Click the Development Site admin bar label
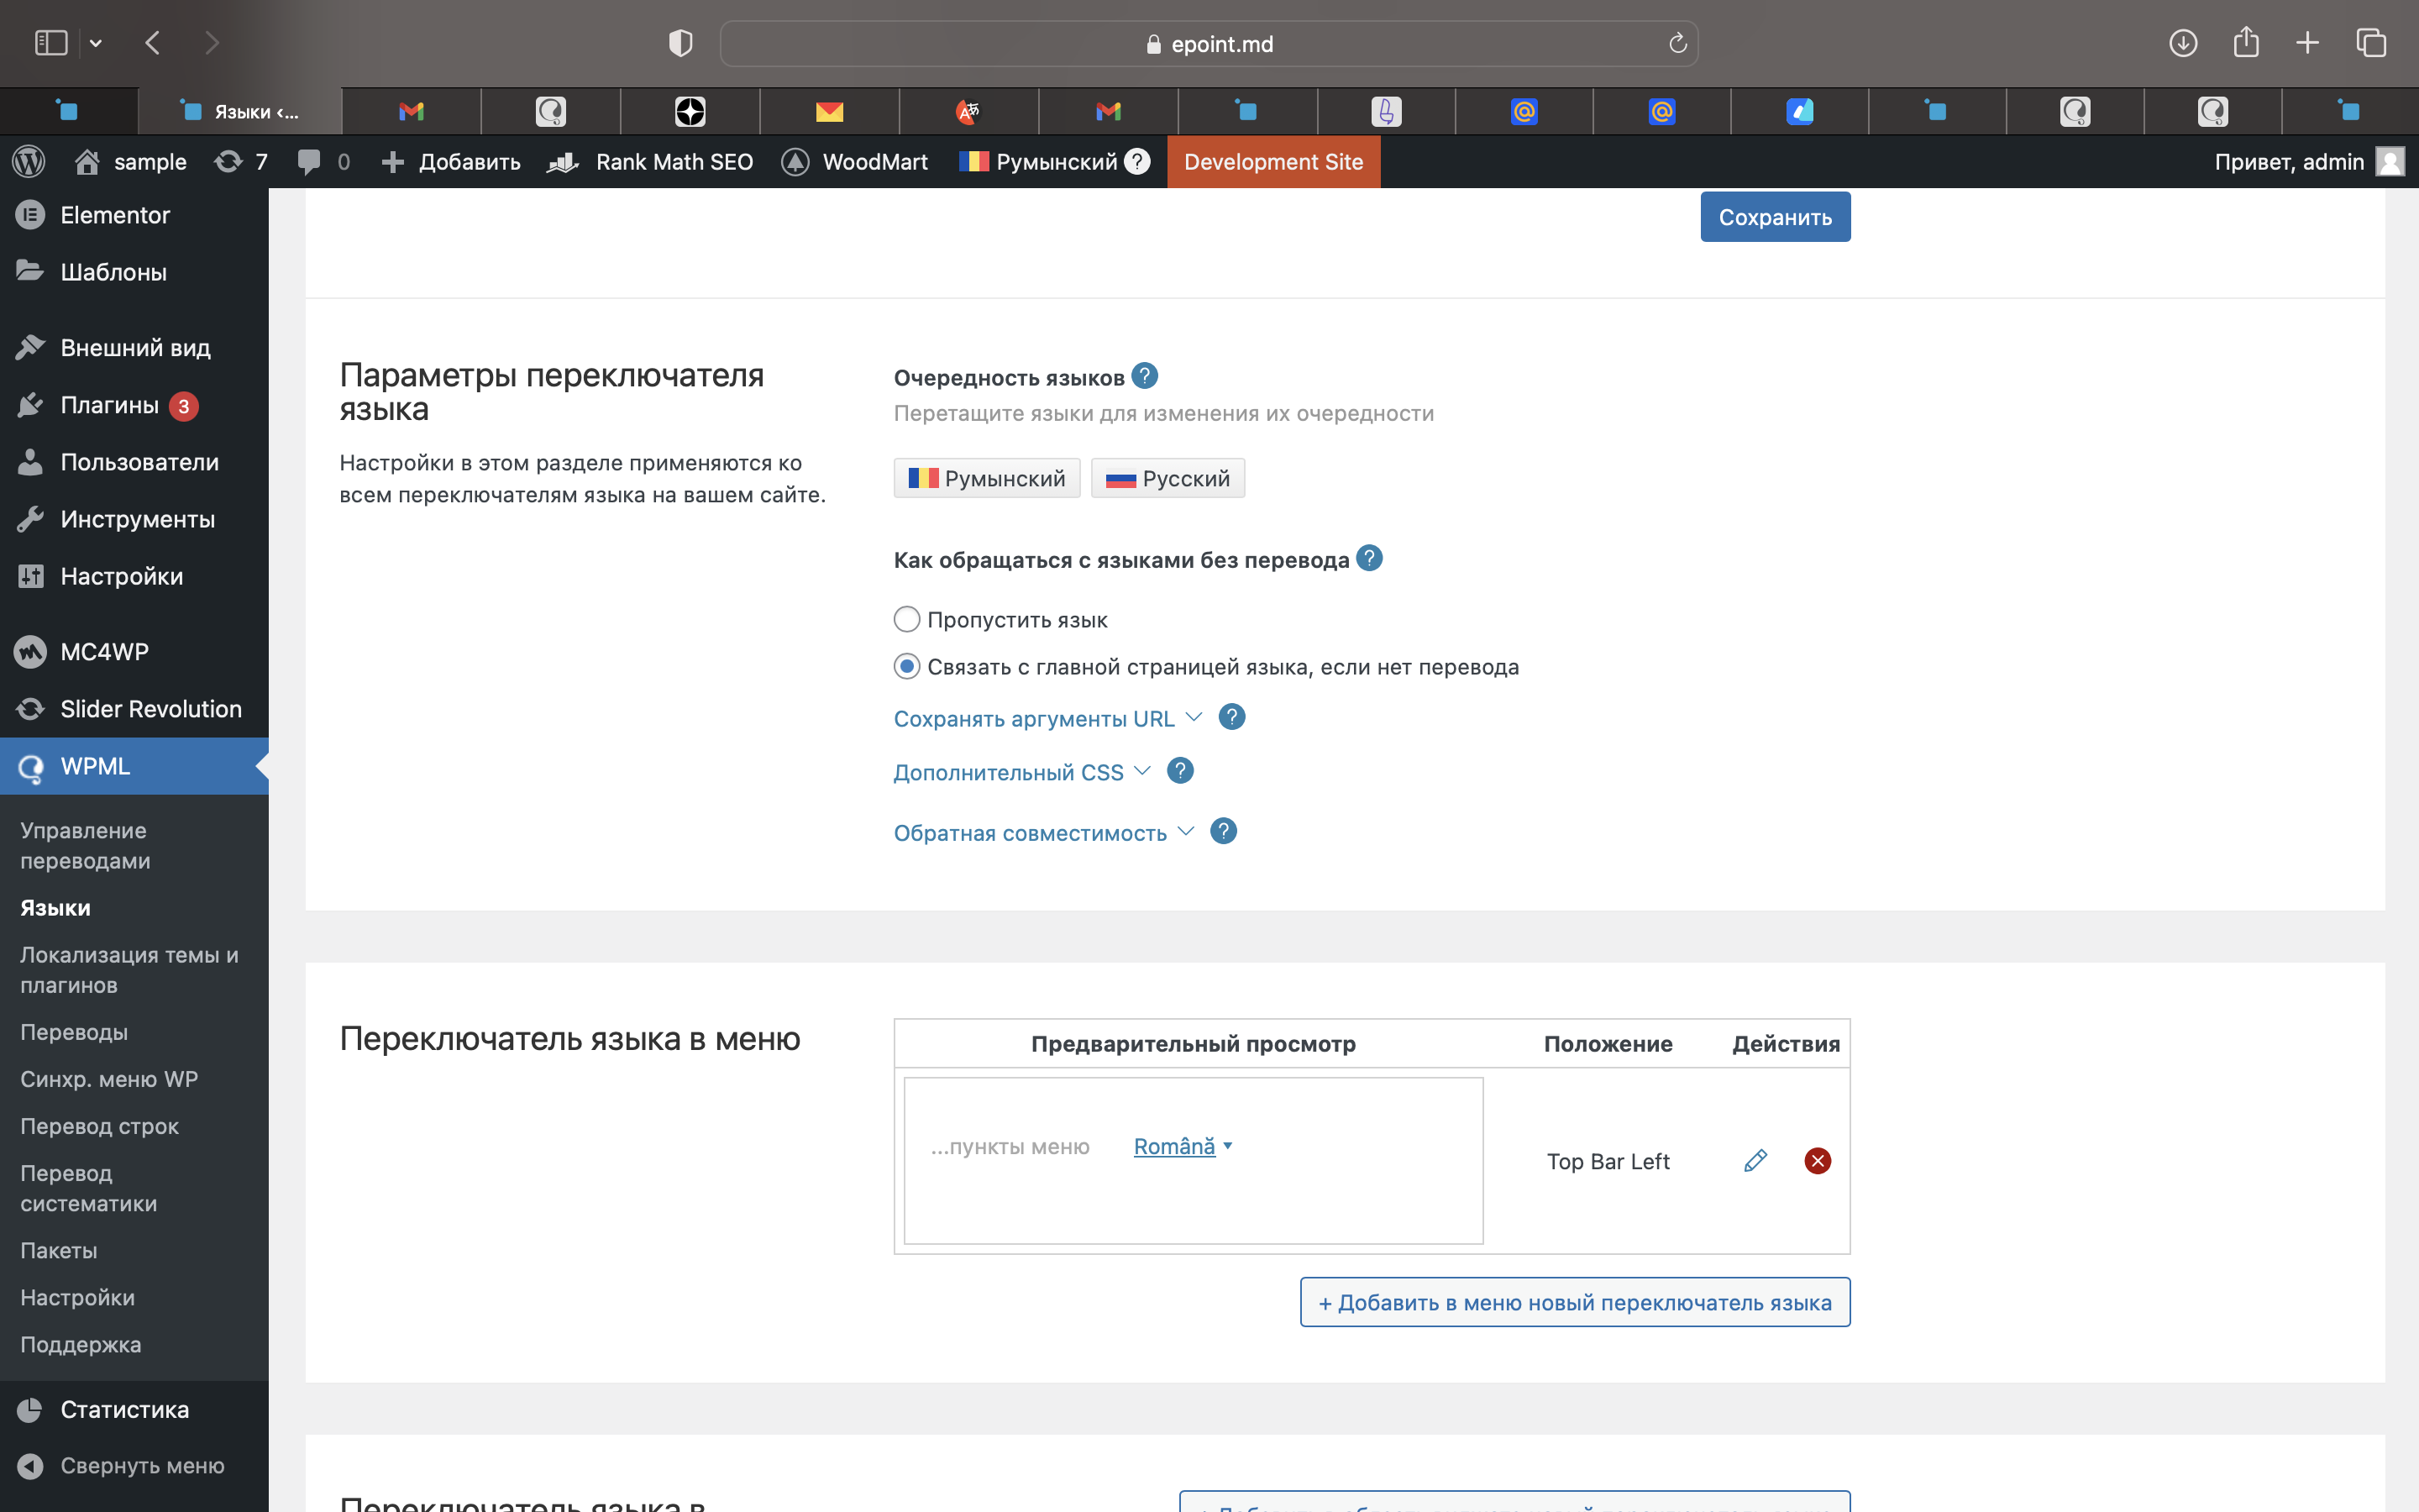Image resolution: width=2419 pixels, height=1512 pixels. (x=1273, y=161)
